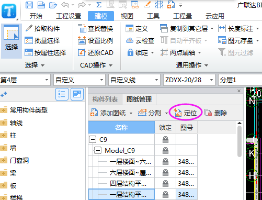Toggle lock for C9 row
The height and width of the screenshot is (200, 262).
tap(165, 140)
